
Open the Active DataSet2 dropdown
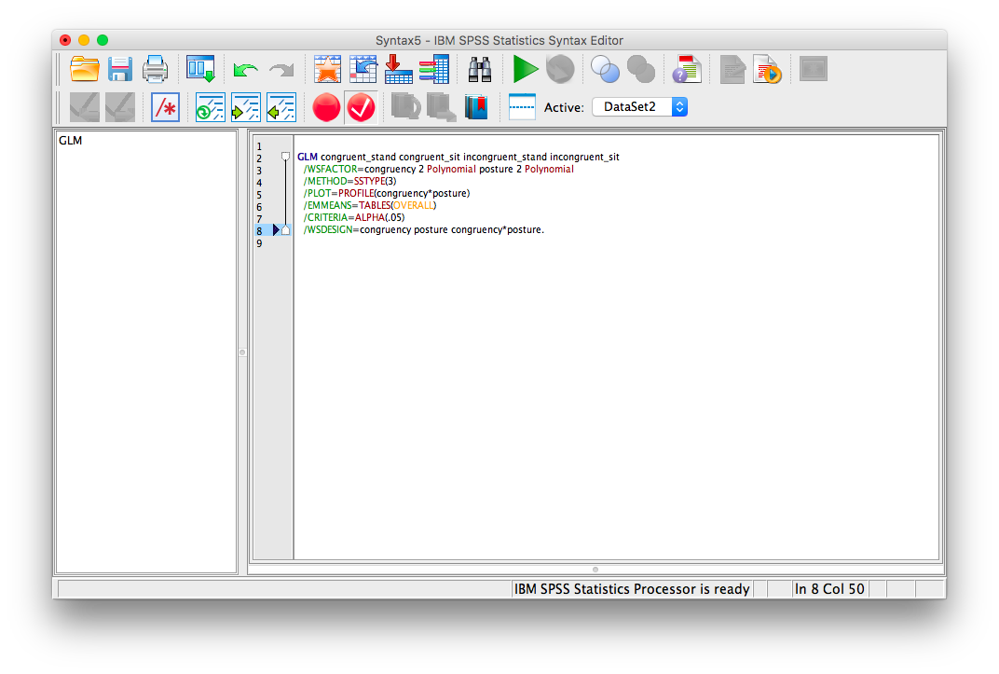(x=639, y=107)
